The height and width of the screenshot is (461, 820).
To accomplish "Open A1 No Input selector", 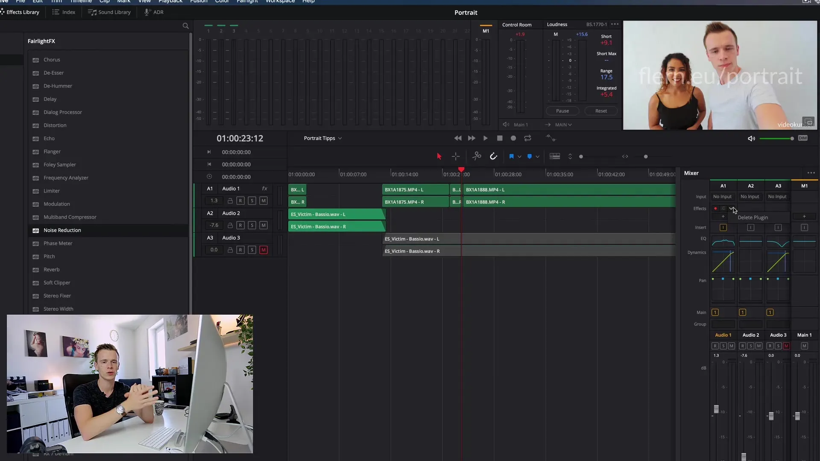I will [x=723, y=196].
